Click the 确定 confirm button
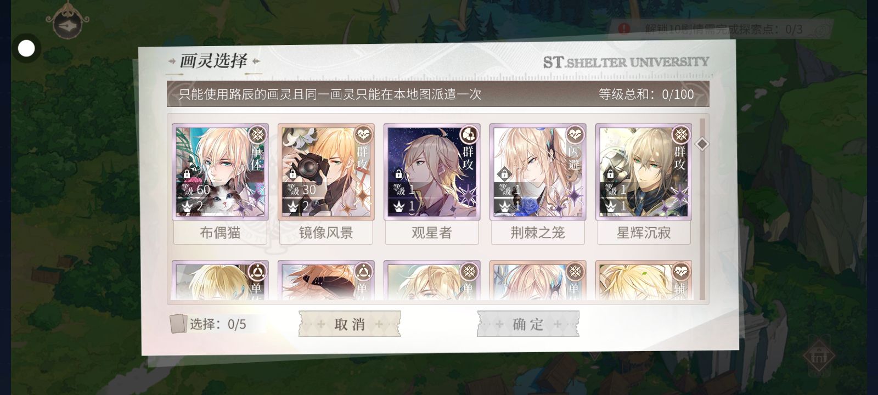 click(x=528, y=324)
